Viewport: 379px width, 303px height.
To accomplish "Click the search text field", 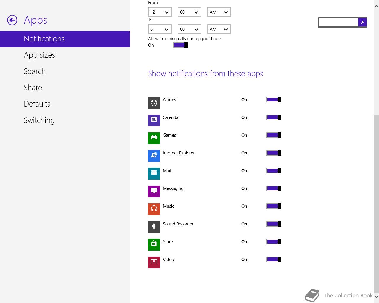I will [x=338, y=22].
